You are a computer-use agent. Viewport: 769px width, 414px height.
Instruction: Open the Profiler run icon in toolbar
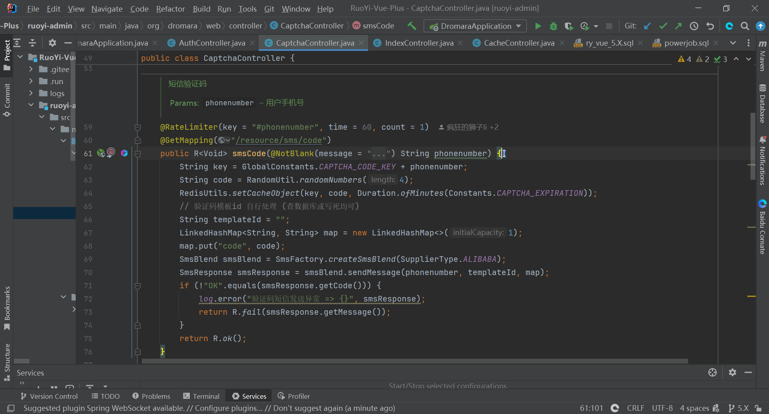pyautogui.click(x=585, y=26)
